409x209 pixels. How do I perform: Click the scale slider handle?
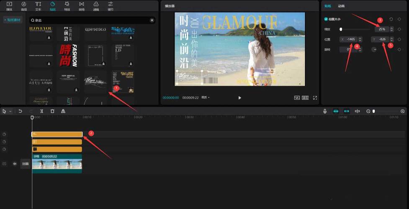click(341, 29)
